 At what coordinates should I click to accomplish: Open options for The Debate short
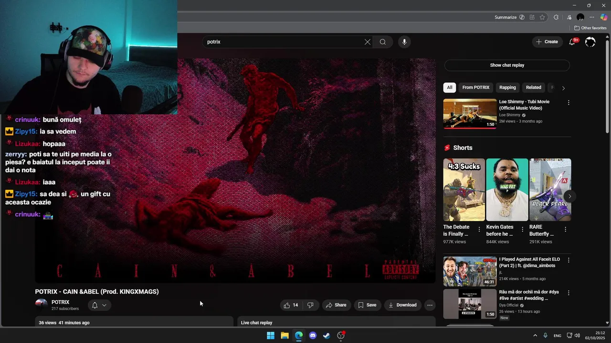[479, 229]
